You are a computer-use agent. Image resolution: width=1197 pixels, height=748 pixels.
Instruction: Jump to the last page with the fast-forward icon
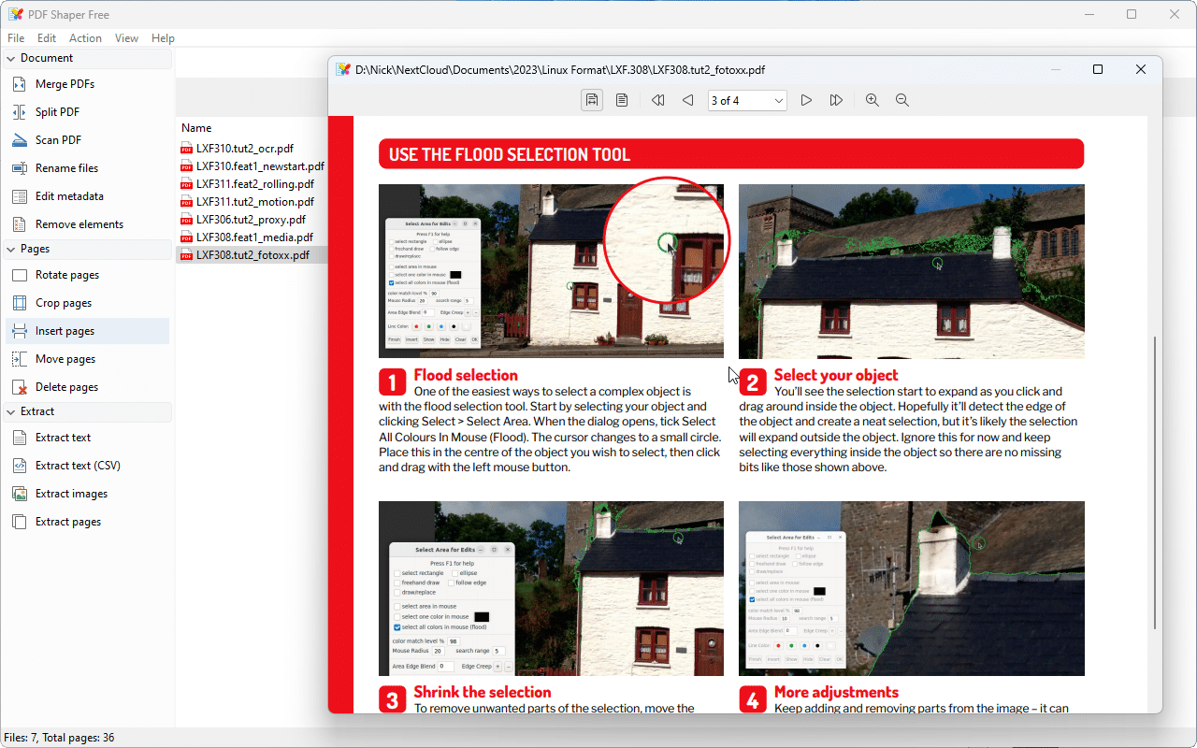(835, 100)
